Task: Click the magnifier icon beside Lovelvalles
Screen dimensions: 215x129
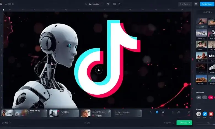Action: (x=86, y=4)
